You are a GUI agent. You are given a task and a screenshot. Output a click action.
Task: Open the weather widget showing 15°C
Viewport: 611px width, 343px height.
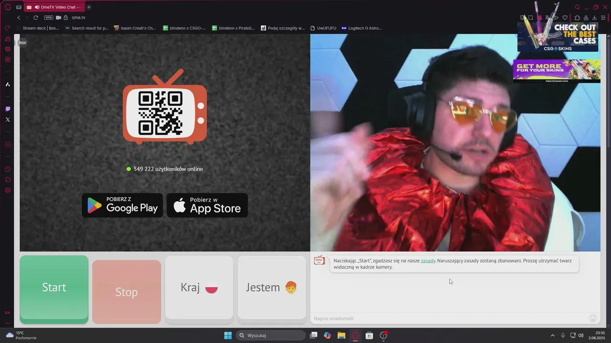(x=21, y=335)
